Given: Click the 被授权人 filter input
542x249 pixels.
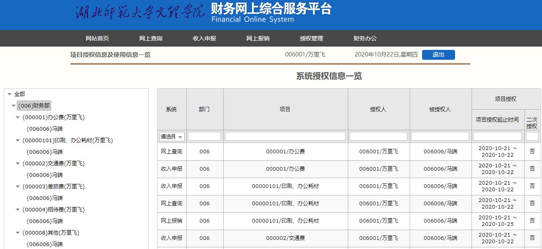Looking at the screenshot, I should pos(440,136).
